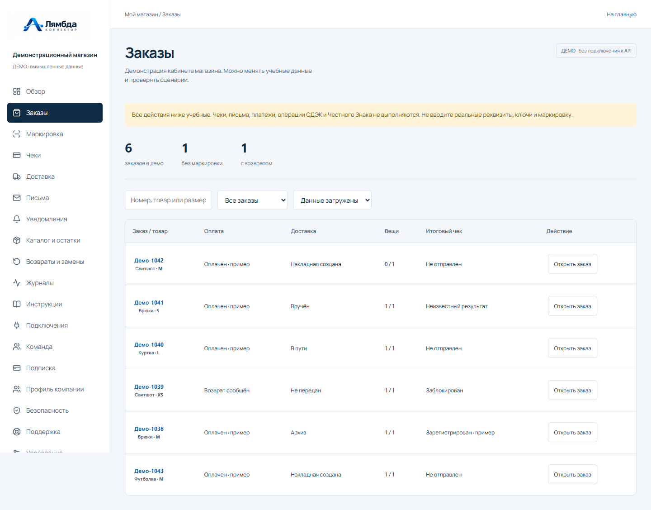Click the Поддержка lifebuoy icon
Viewport: 651px width, 510px height.
17,432
